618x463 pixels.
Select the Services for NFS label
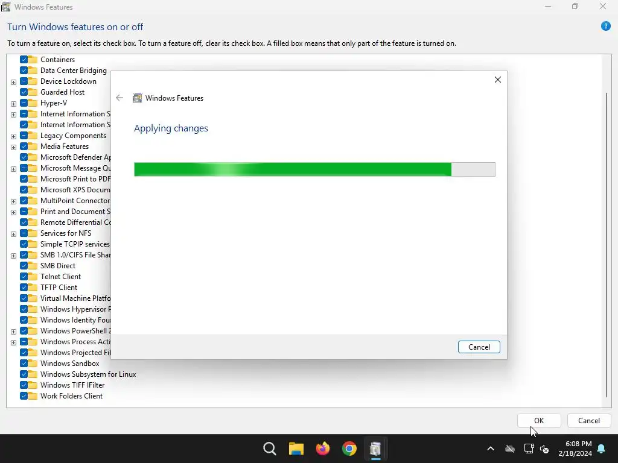66,233
